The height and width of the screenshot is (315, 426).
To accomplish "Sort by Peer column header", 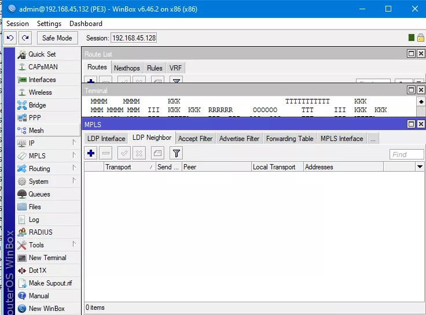I will pyautogui.click(x=216, y=167).
